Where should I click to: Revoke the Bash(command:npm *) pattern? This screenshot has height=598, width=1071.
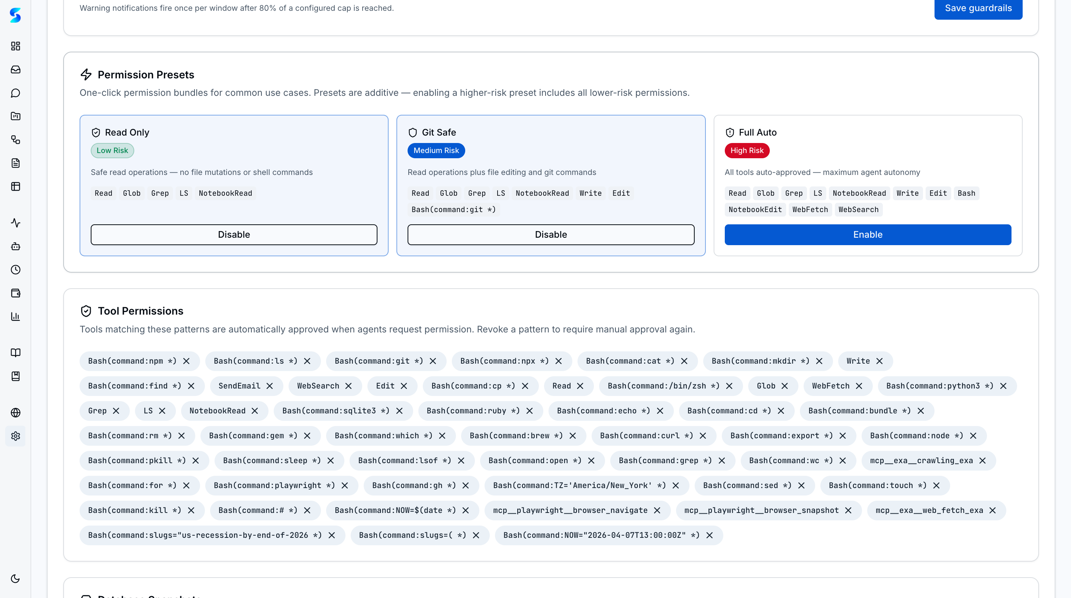[186, 361]
